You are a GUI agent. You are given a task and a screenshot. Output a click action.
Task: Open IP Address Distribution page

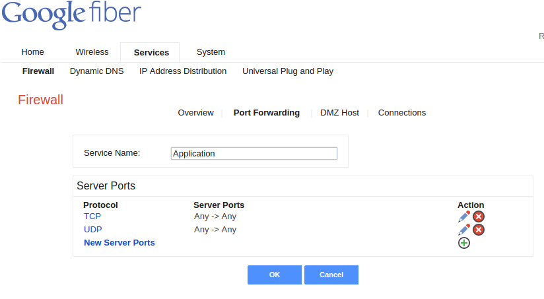[183, 71]
